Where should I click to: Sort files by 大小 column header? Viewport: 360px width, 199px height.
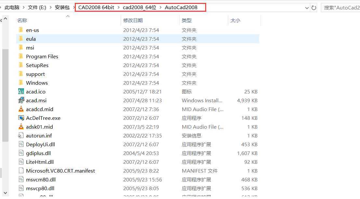(235, 20)
